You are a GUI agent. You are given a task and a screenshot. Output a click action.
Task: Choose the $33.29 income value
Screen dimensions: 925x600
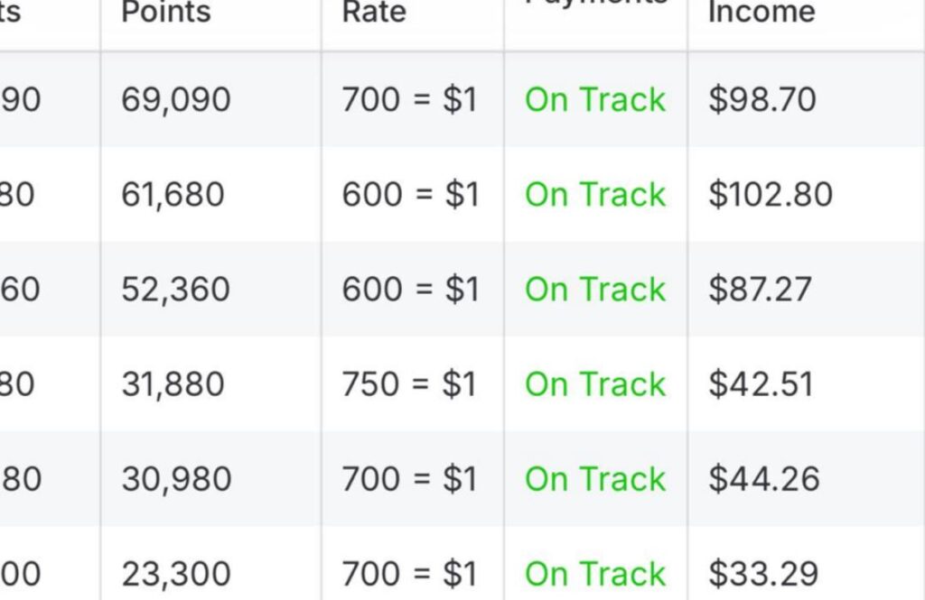pos(763,574)
